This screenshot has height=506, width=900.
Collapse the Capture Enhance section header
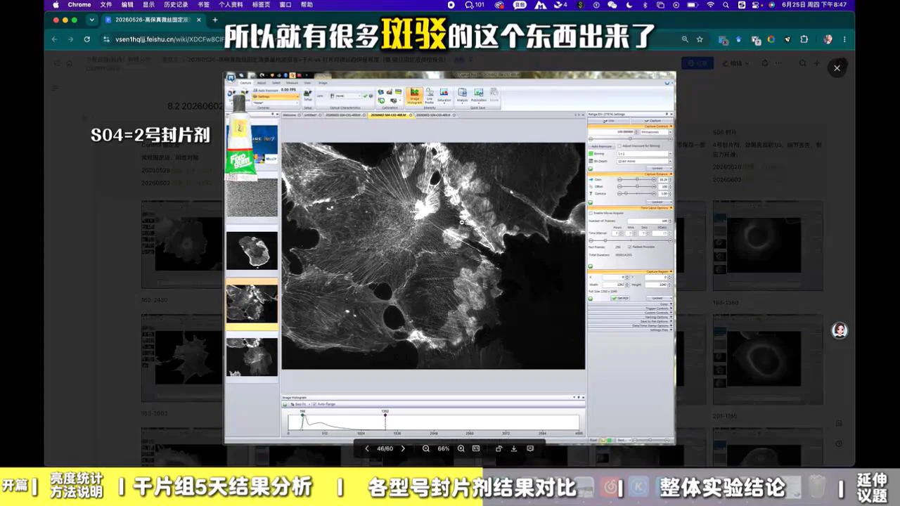(x=630, y=174)
